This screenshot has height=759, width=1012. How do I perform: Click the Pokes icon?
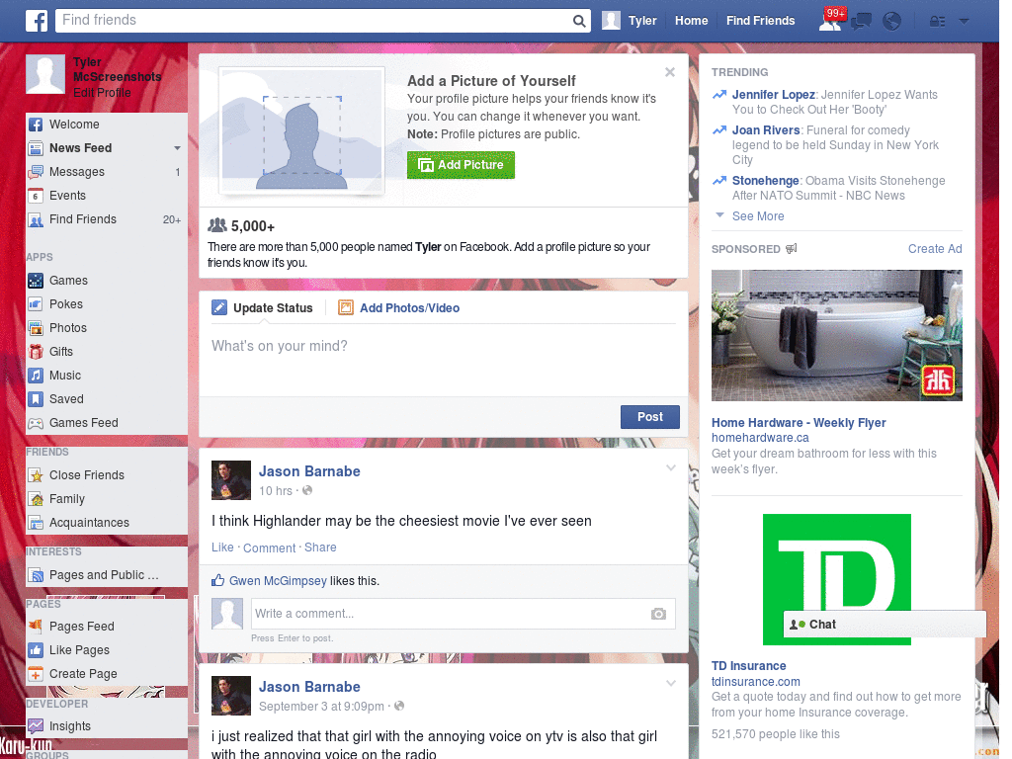(36, 304)
